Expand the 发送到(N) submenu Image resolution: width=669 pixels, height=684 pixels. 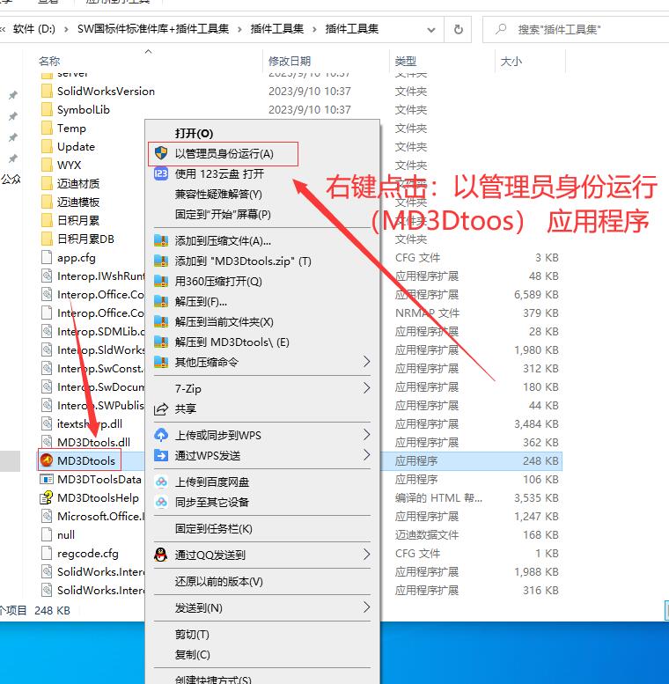pos(367,607)
